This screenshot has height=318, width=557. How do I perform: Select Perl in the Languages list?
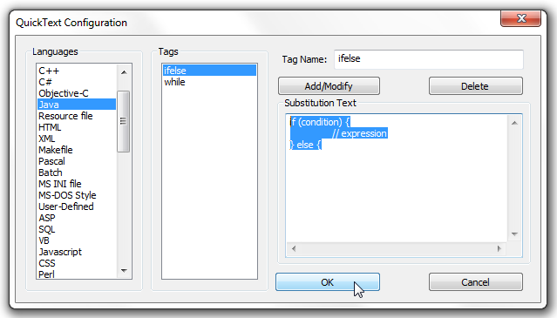point(77,274)
